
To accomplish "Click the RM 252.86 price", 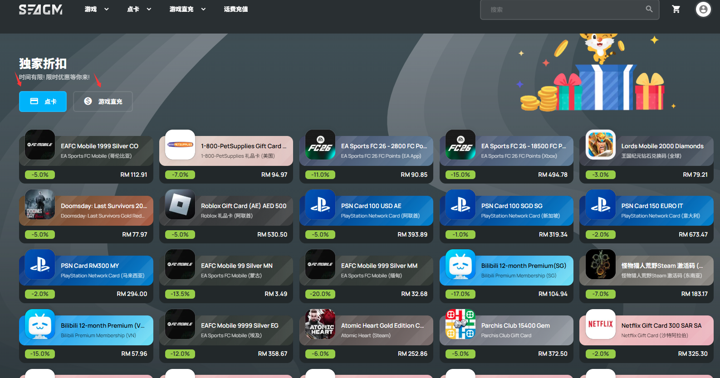I will coord(412,354).
